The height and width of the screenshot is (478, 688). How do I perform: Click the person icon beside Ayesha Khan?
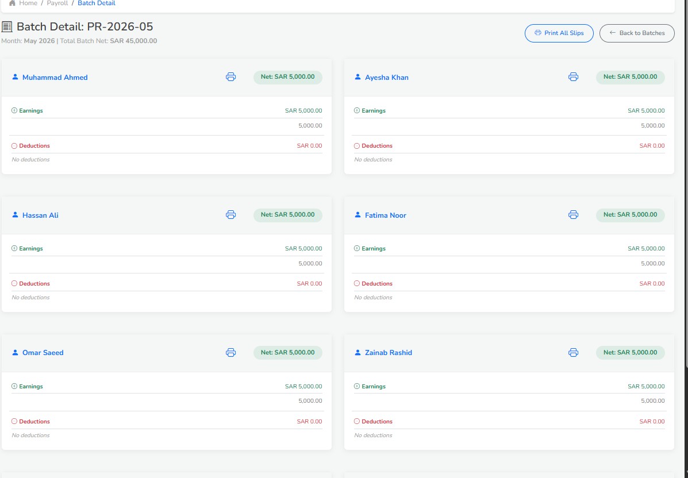click(x=358, y=77)
